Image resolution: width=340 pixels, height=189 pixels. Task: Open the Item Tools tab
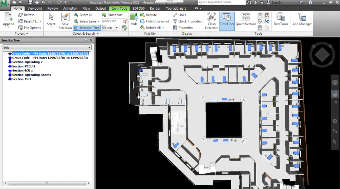click(119, 8)
